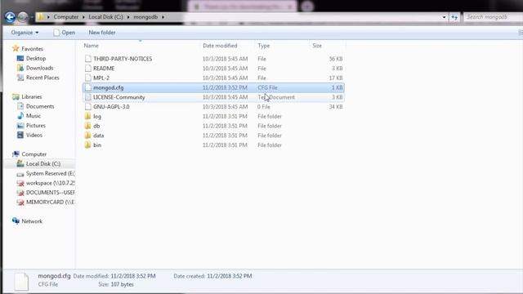Select the log folder icon
The width and height of the screenshot is (523, 294).
(x=87, y=116)
